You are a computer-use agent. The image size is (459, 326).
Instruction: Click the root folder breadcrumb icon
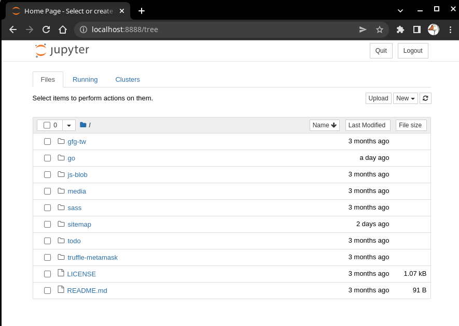(83, 125)
